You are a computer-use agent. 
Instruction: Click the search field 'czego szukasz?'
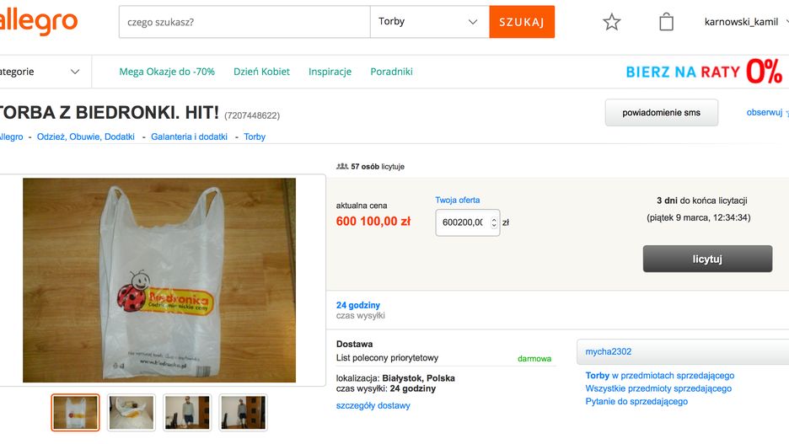point(244,22)
